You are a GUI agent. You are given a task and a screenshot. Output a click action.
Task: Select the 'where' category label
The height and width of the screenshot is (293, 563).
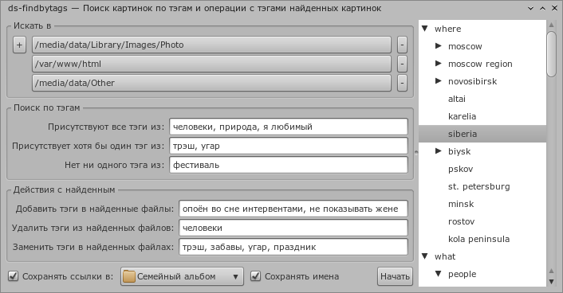(x=447, y=29)
